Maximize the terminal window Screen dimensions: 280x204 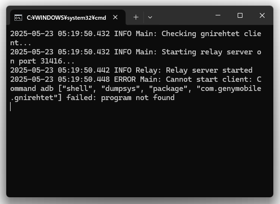(240, 15)
